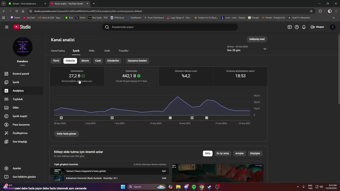The width and height of the screenshot is (340, 191).
Task: Click the Oluştur create button
Action: 318,27
